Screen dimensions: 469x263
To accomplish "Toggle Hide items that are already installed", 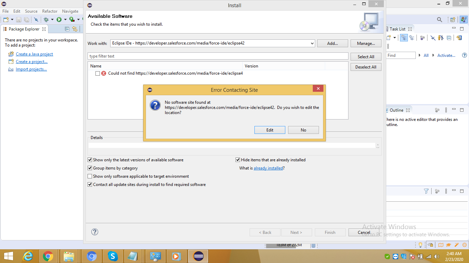I will 238,160.
